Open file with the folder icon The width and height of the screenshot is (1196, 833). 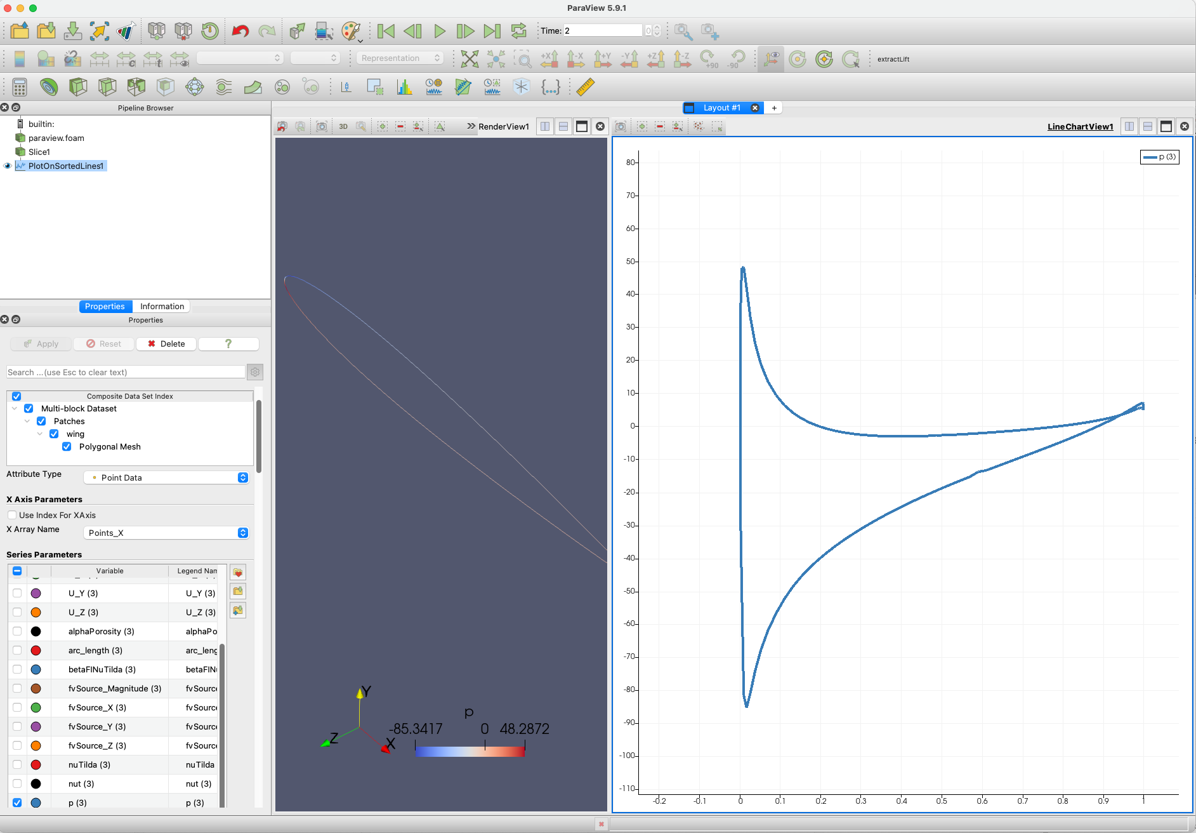[20, 30]
